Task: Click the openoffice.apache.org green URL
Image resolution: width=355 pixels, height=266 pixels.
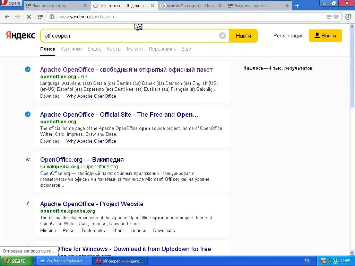Action: pyautogui.click(x=68, y=211)
